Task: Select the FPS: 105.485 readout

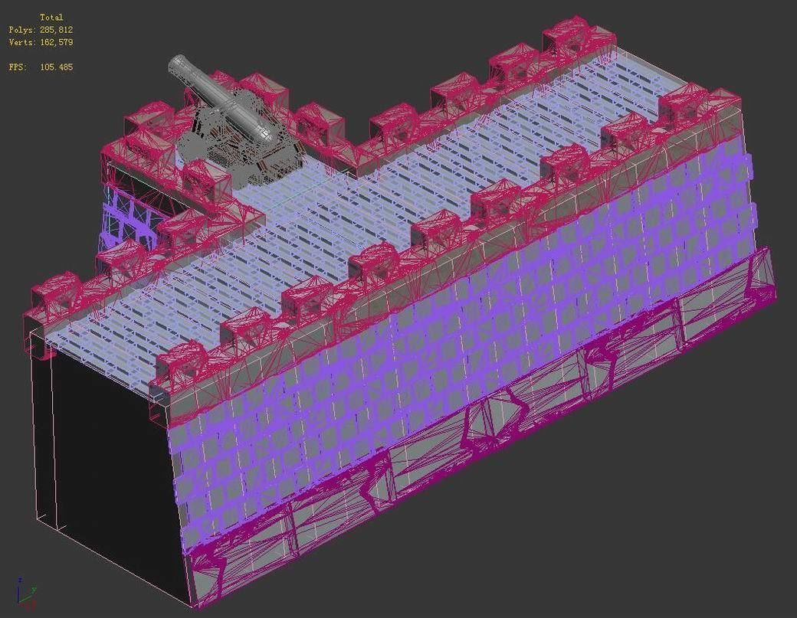Action: pos(41,67)
